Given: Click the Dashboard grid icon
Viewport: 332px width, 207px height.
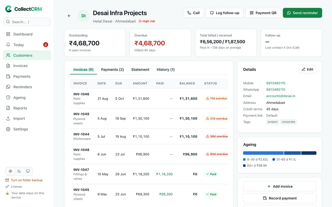Looking at the screenshot, I should pos(8,34).
